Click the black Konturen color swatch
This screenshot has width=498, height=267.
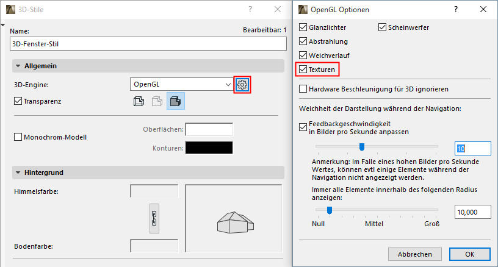point(209,148)
